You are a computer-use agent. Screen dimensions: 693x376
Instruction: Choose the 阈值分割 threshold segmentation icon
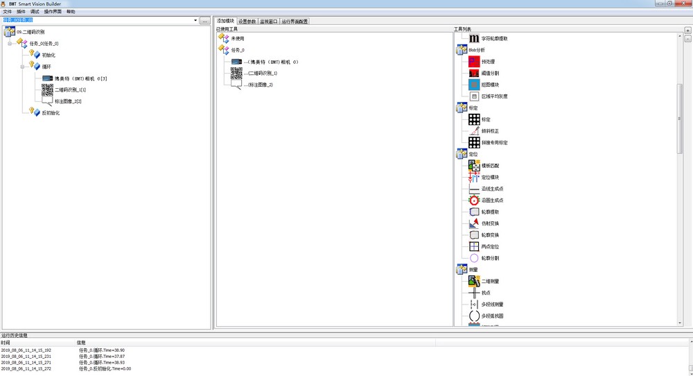(474, 73)
